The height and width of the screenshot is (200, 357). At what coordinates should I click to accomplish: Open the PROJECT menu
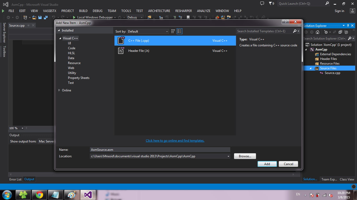pyautogui.click(x=68, y=11)
